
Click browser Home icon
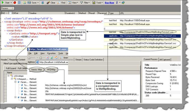[56, 58]
